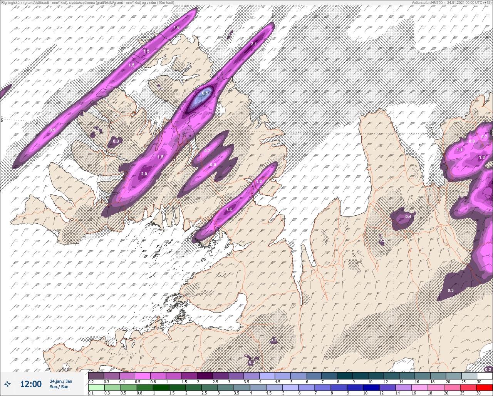
Task: Click the 6.5 precipitation maximum label
Action: click(x=205, y=93)
